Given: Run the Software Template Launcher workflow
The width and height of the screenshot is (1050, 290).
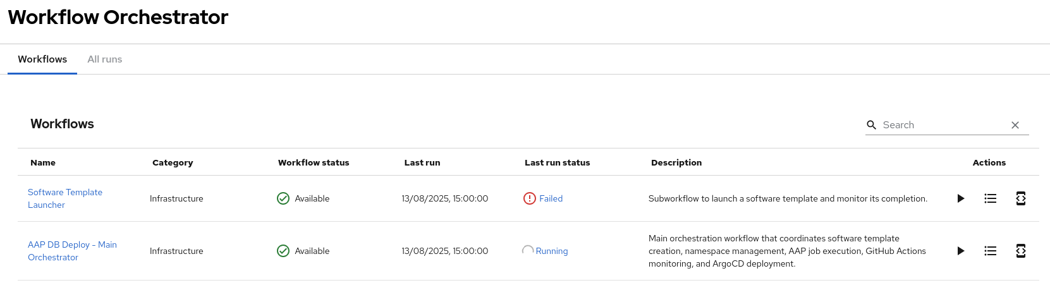Looking at the screenshot, I should pos(961,198).
